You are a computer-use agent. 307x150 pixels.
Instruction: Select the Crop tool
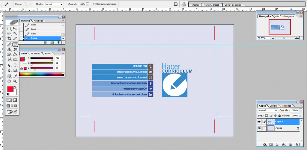[9, 38]
